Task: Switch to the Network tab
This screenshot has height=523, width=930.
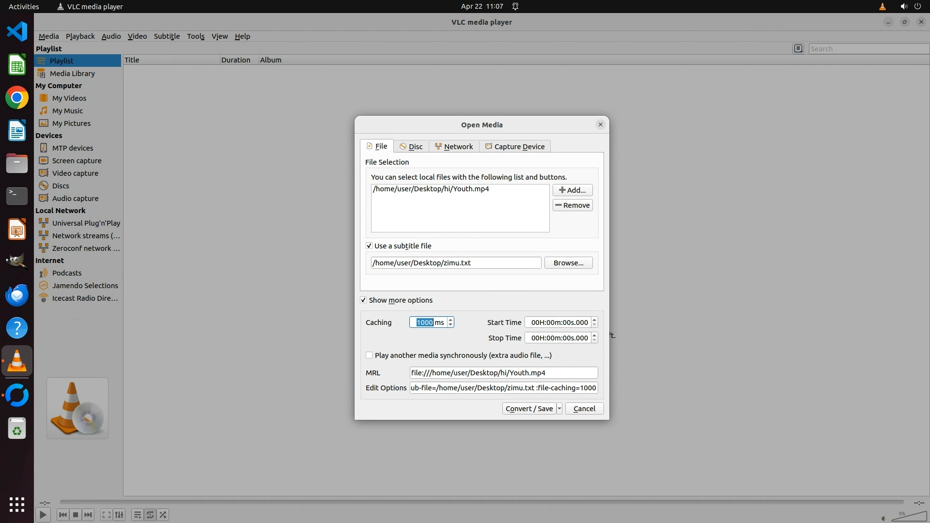Action: click(x=454, y=146)
